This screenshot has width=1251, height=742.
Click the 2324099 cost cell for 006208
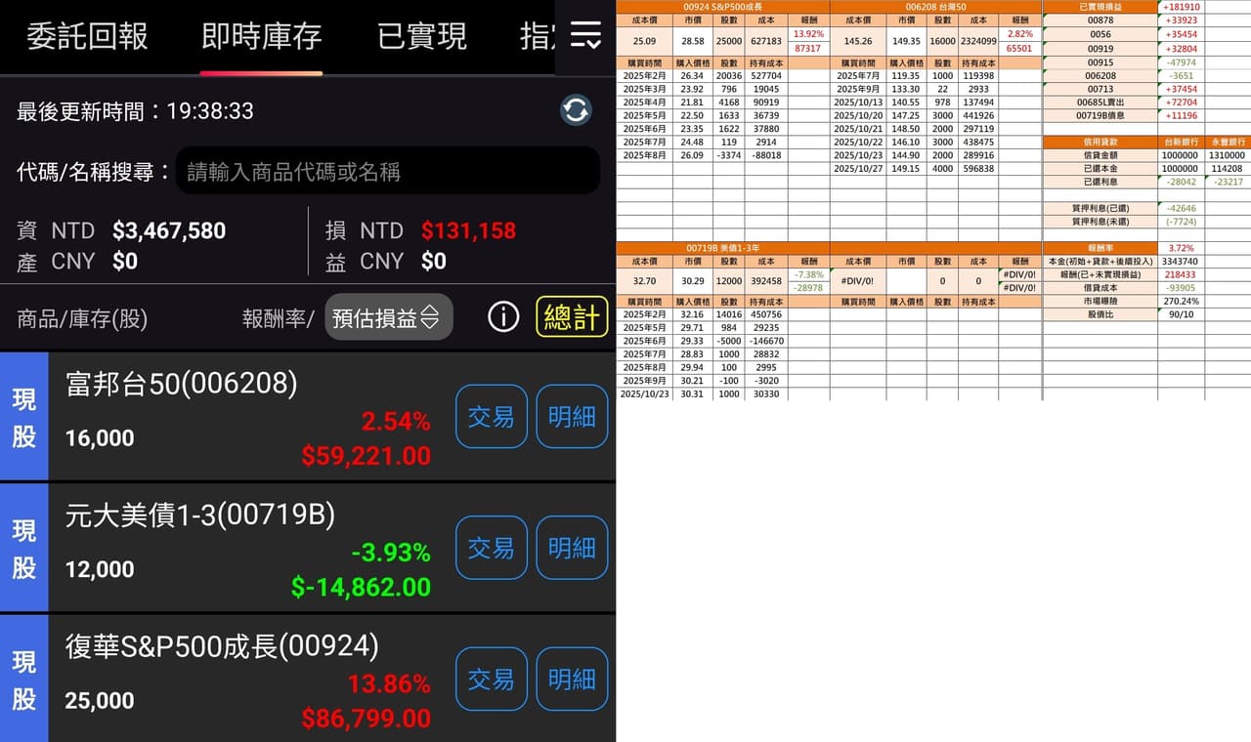pos(977,41)
